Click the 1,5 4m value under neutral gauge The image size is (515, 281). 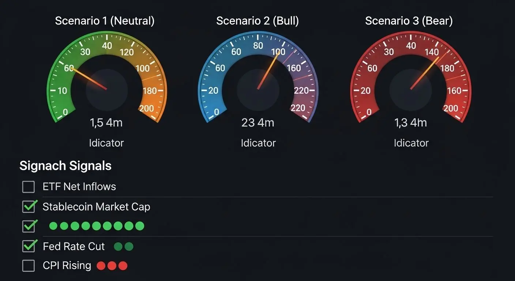(x=106, y=123)
